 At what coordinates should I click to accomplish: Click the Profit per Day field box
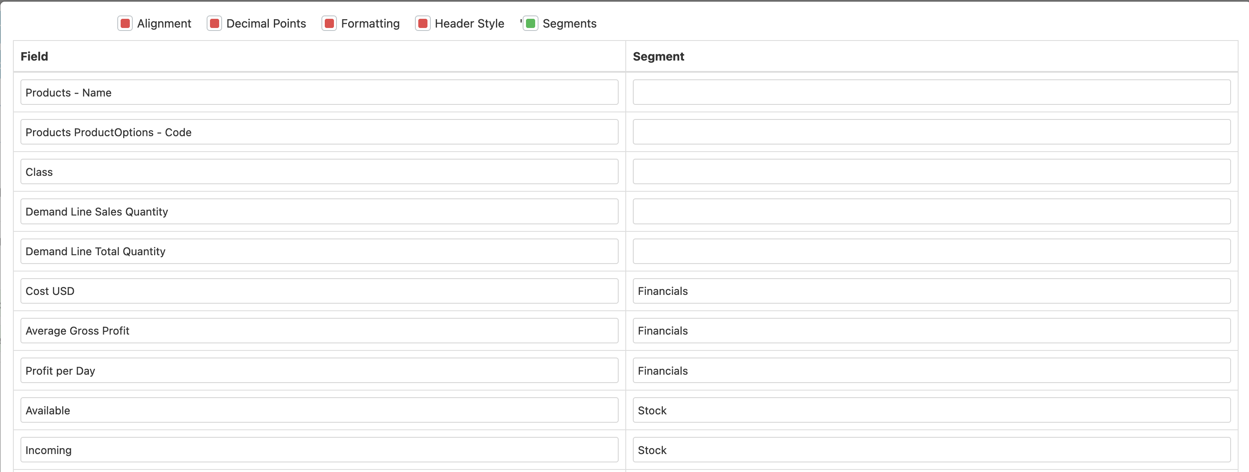tap(319, 370)
